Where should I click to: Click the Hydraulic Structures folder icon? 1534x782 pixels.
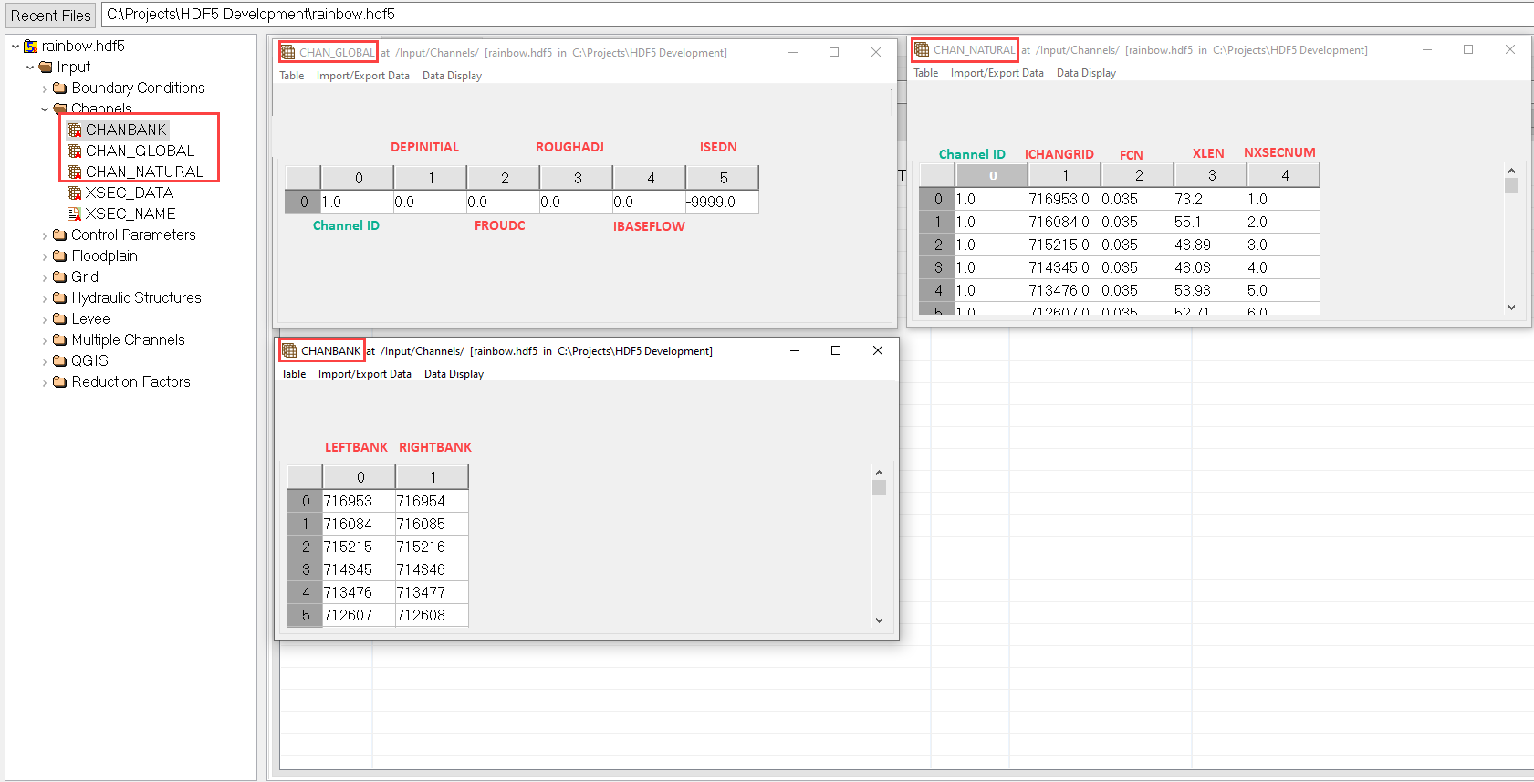click(60, 298)
